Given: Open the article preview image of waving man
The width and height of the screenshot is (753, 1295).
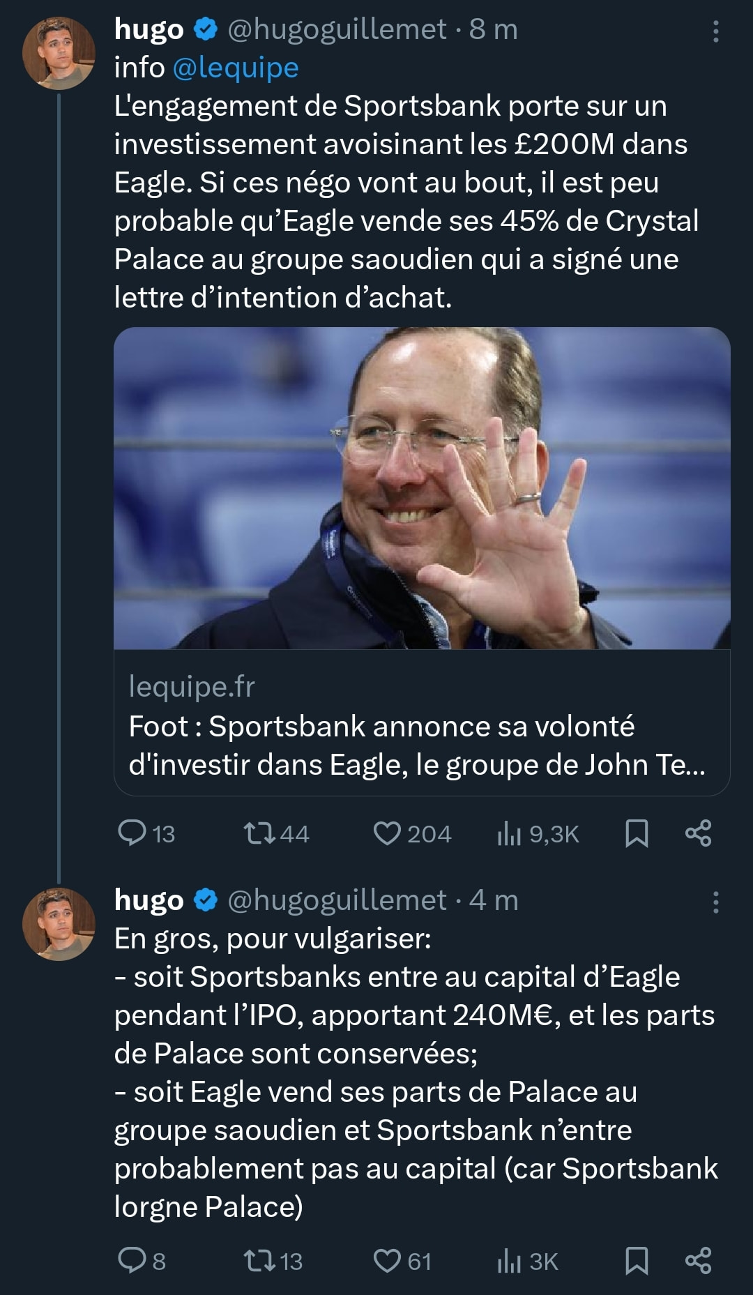Looking at the screenshot, I should (422, 488).
